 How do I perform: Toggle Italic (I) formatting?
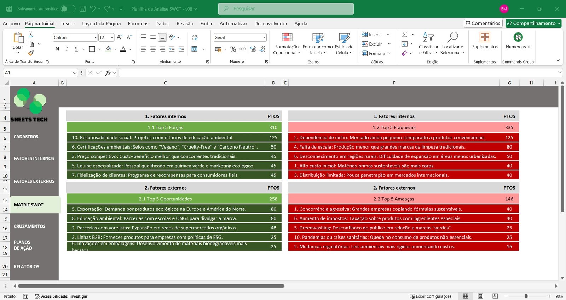coord(67,49)
